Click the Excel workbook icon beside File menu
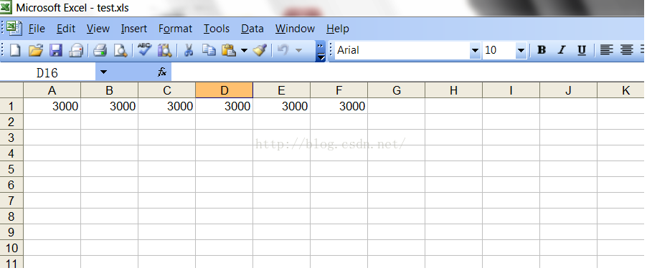This screenshot has height=273, width=647. click(14, 28)
